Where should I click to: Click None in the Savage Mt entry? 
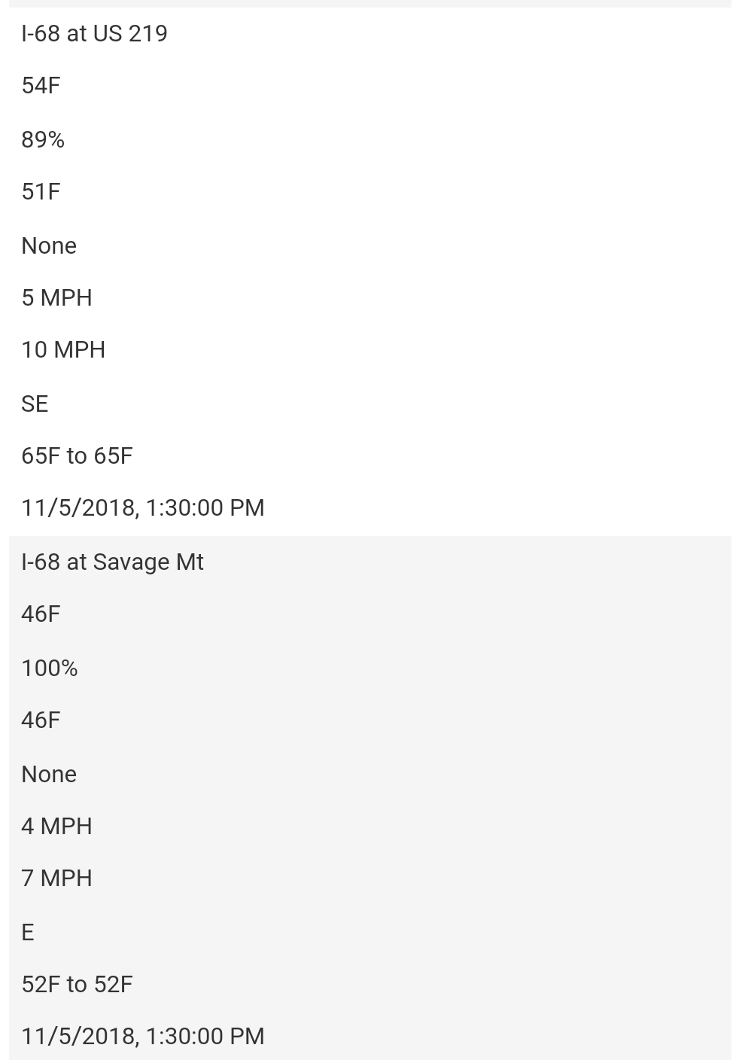click(x=49, y=774)
